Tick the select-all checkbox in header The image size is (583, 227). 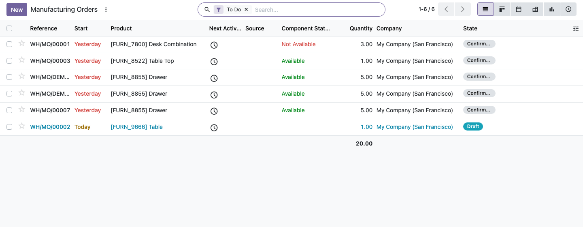coord(9,28)
